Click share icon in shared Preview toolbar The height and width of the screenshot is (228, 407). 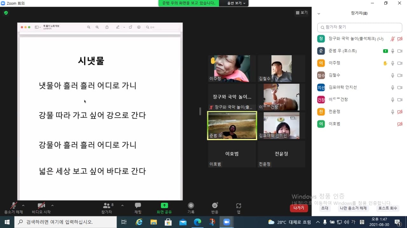tap(107, 27)
